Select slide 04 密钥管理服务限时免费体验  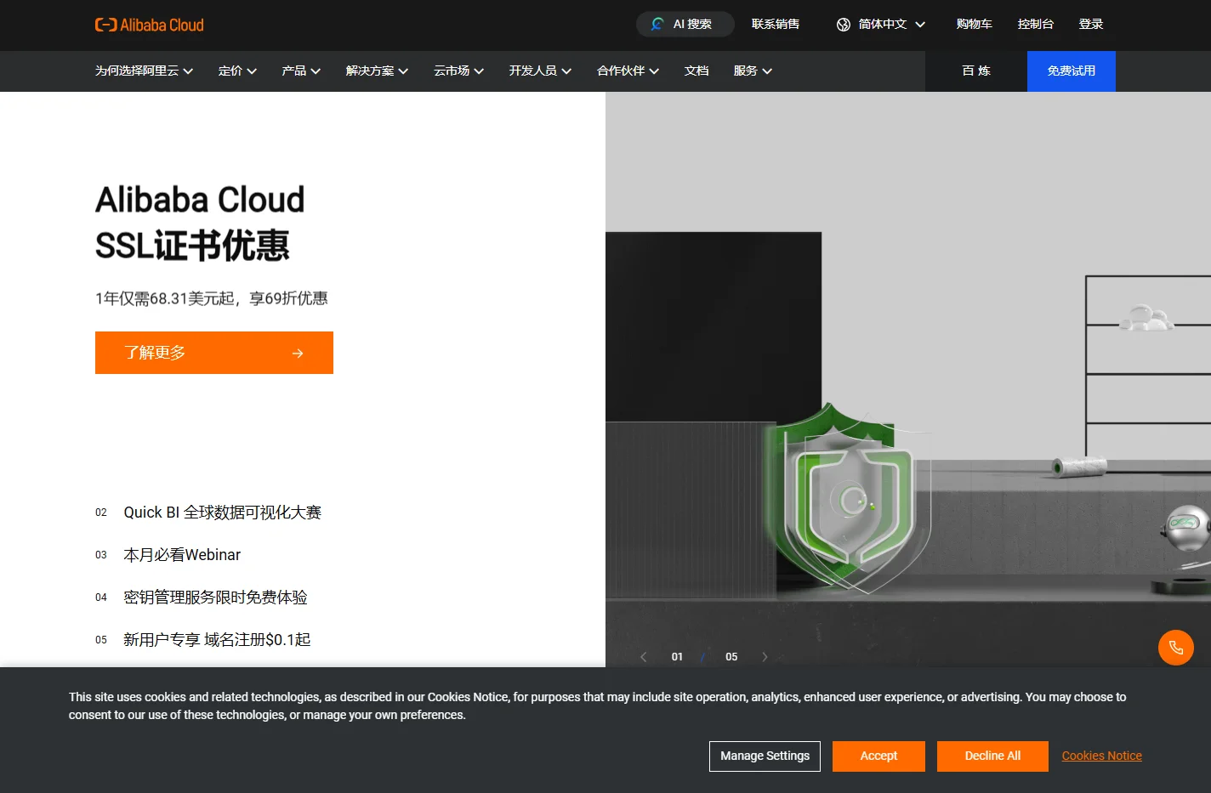coord(202,598)
